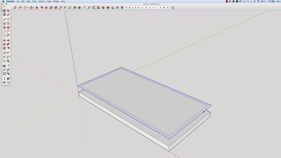Select the Polygon tool in left palette
The height and width of the screenshot is (158, 281).
click(8, 28)
